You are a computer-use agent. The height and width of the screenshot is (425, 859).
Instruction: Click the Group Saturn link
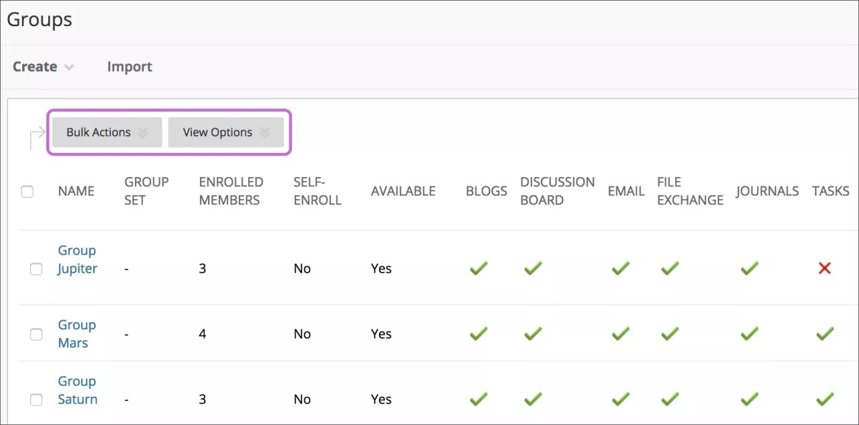[x=77, y=390]
